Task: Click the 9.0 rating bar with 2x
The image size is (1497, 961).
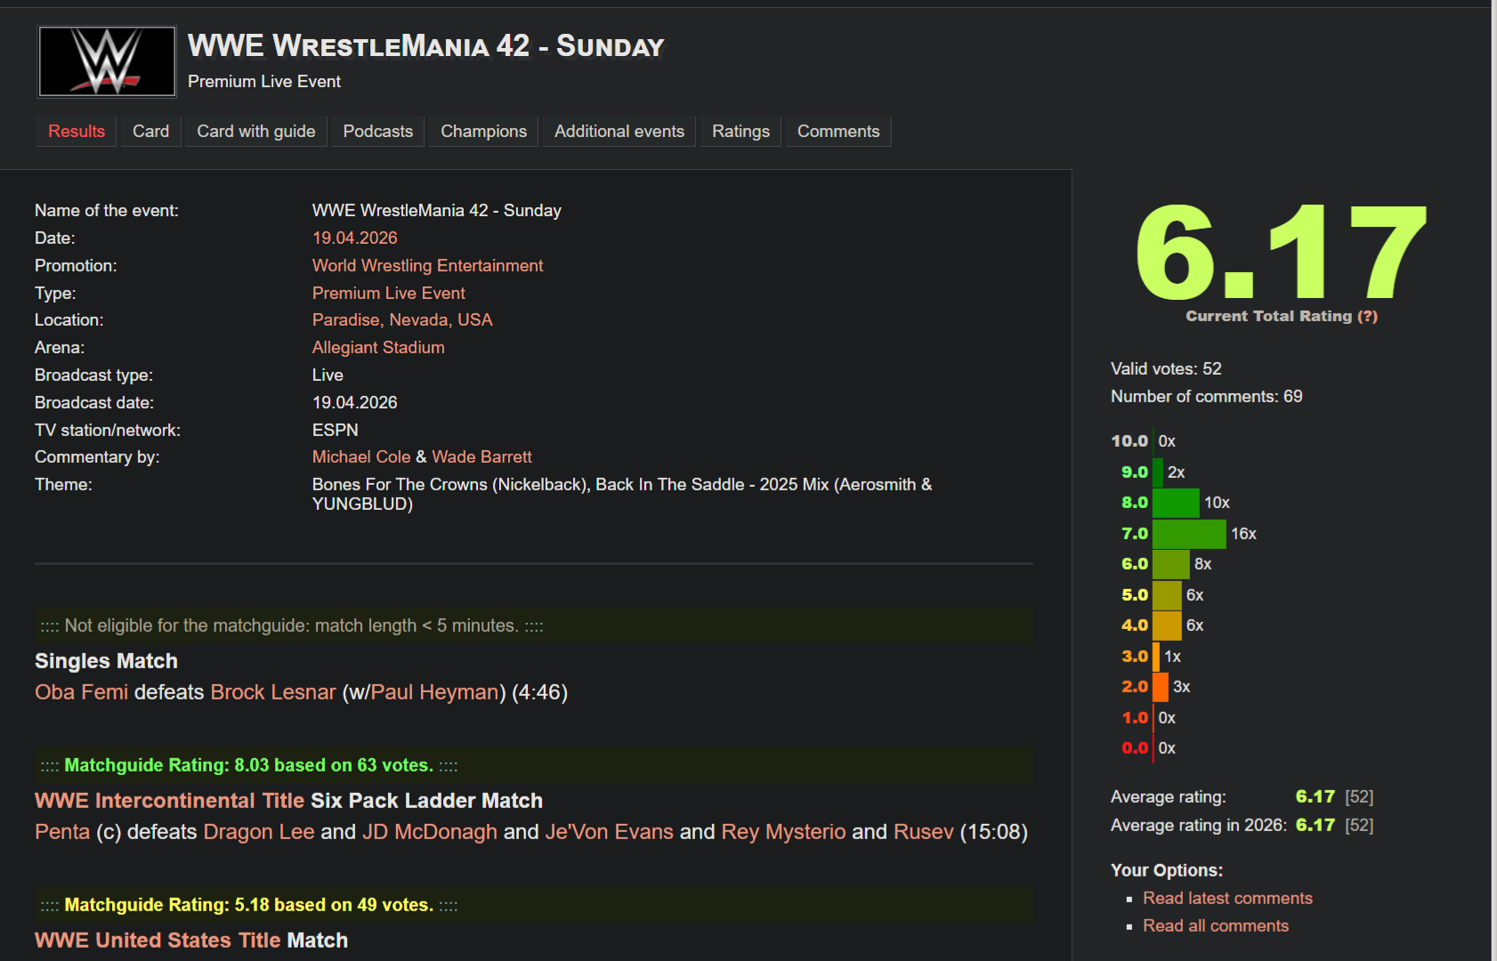Action: coord(1158,472)
